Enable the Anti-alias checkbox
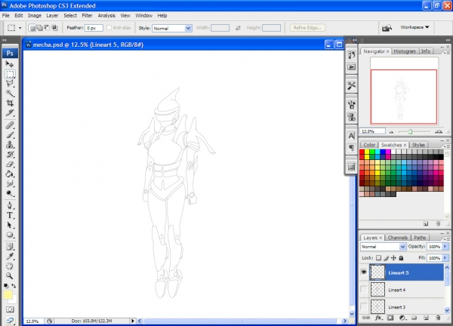453x326 pixels. (109, 28)
